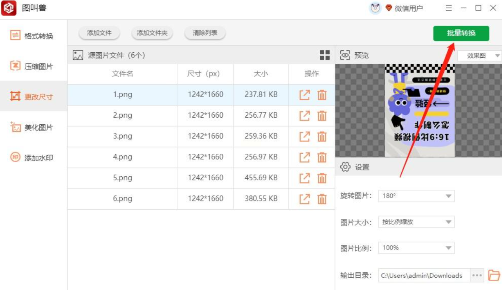The width and height of the screenshot is (502, 290).
Task: Delete 1.png with trash icon
Action: 322,95
